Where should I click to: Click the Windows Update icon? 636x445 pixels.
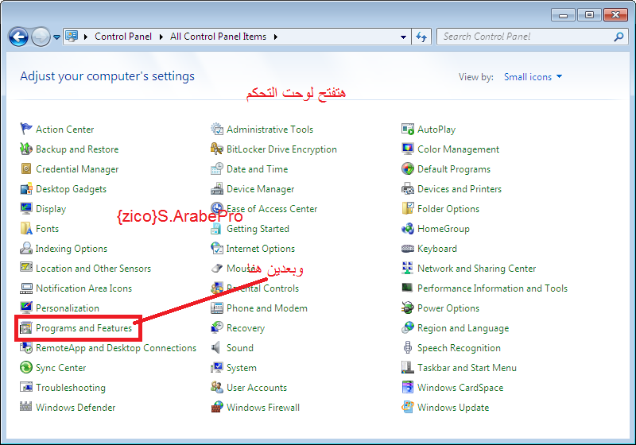(x=408, y=407)
